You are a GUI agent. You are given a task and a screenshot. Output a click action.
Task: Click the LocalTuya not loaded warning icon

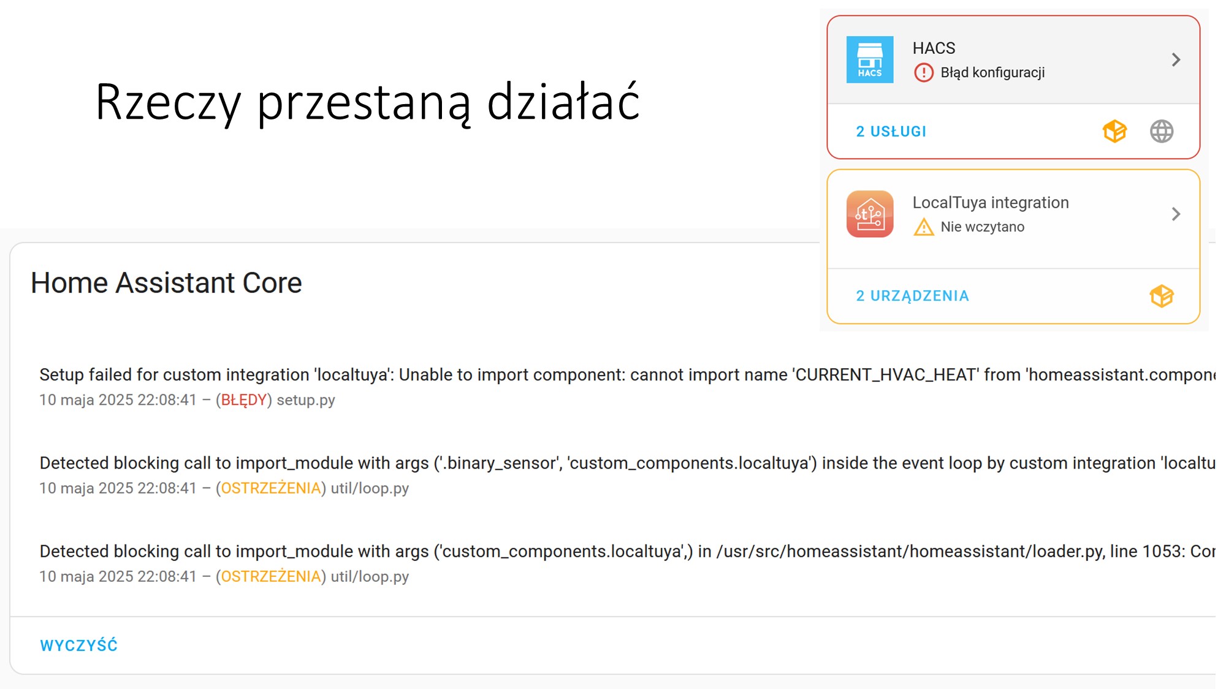point(923,227)
